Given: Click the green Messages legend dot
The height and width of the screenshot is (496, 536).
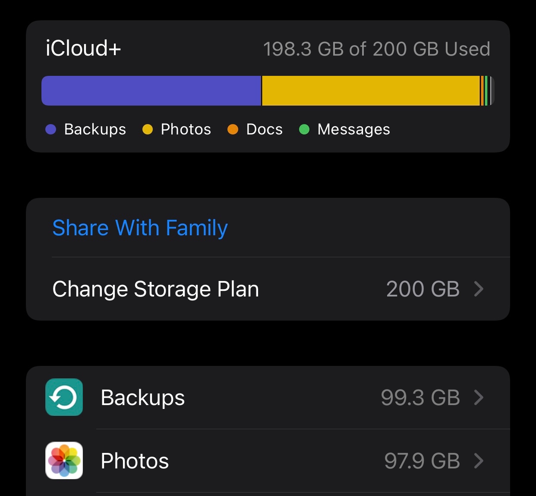Looking at the screenshot, I should tap(304, 129).
